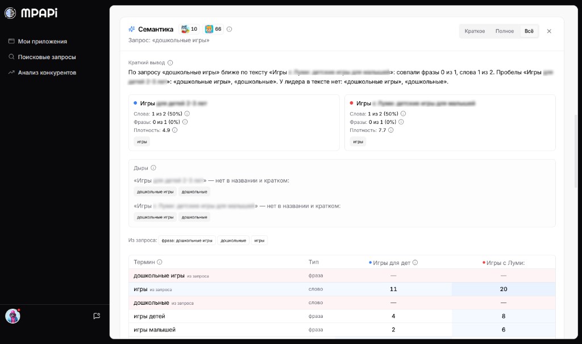The height and width of the screenshot is (344, 582).
Task: Open Анализ конкурентов in sidebar
Action: [x=42, y=72]
